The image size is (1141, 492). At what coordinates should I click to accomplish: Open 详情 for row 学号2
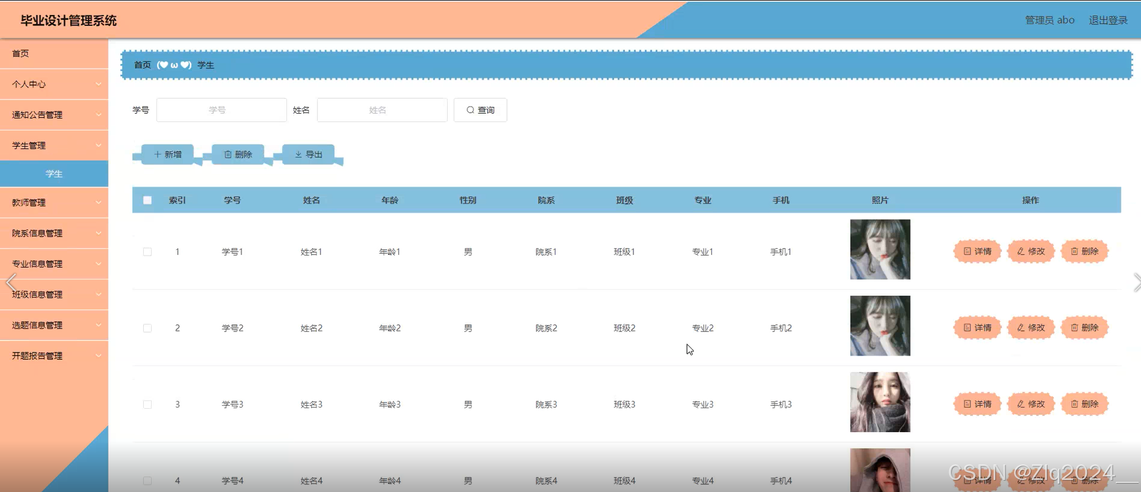977,328
